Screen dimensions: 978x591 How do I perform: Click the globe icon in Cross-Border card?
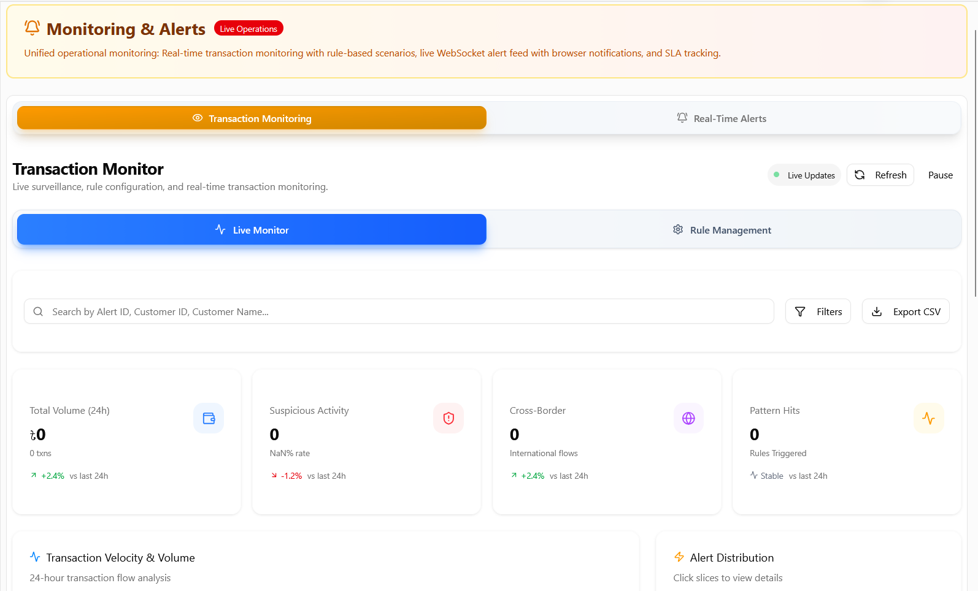tap(688, 418)
